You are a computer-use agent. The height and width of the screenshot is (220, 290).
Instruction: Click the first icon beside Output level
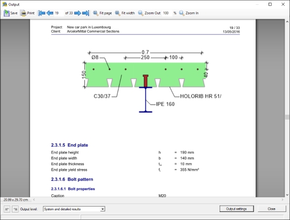(x=7, y=209)
